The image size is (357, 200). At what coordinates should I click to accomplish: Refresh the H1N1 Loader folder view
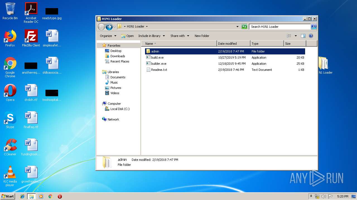click(x=244, y=27)
